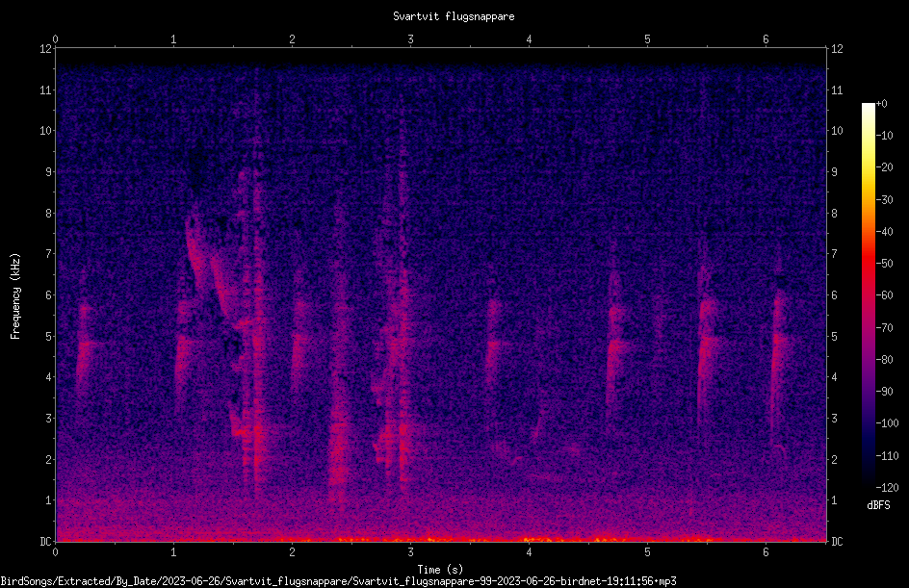Click '10' on right frequency axis
Image resolution: width=909 pixels, height=588 pixels.
pyautogui.click(x=837, y=131)
